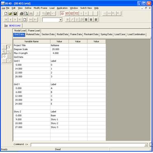Open the toolbar combo box dropdown
Screen dimensions: 153x153
pos(60,20)
